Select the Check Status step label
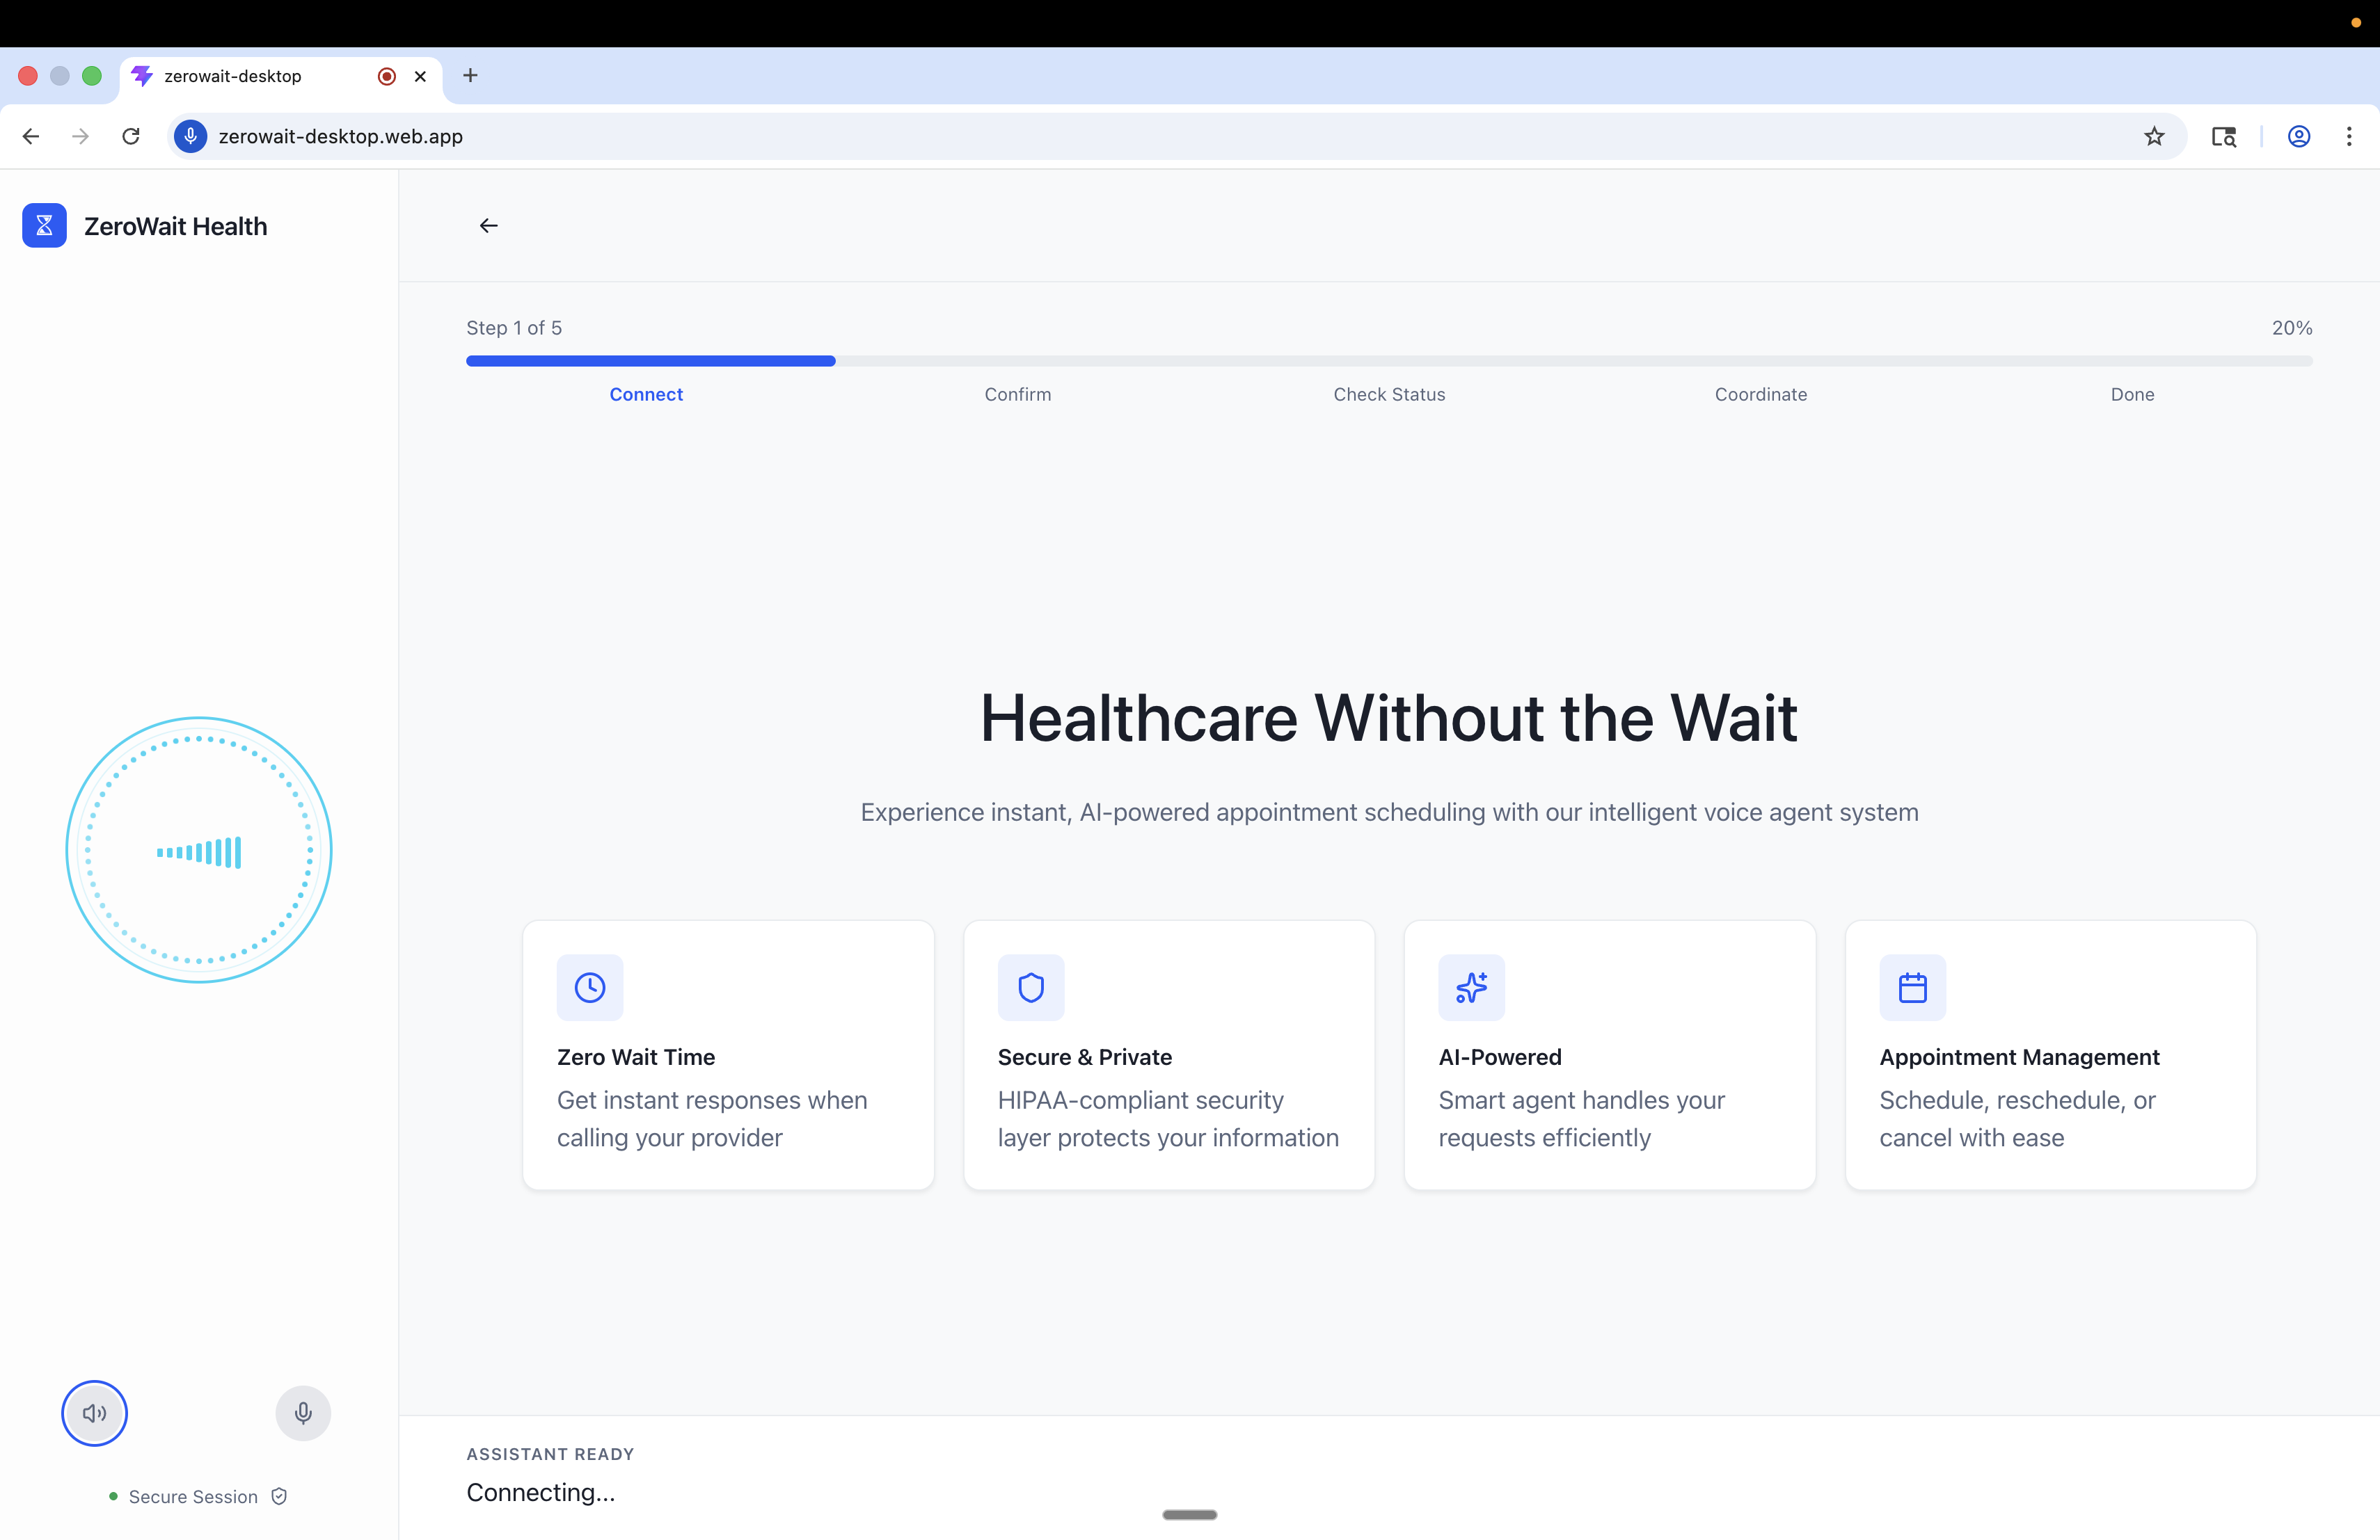The height and width of the screenshot is (1540, 2380). 1389,395
